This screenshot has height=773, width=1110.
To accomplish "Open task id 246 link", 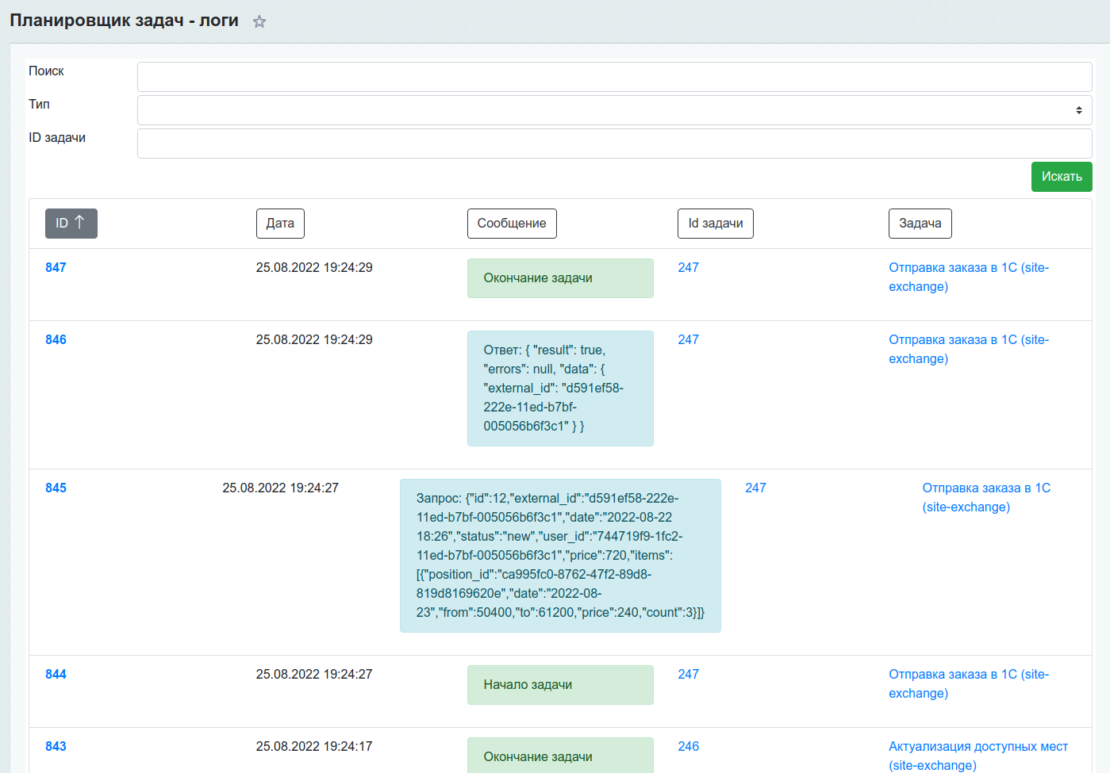I will click(x=688, y=747).
